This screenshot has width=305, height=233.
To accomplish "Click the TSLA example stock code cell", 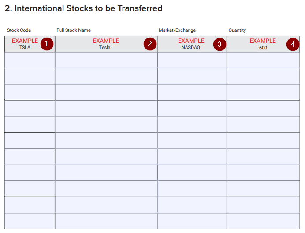I will pyautogui.click(x=30, y=44).
